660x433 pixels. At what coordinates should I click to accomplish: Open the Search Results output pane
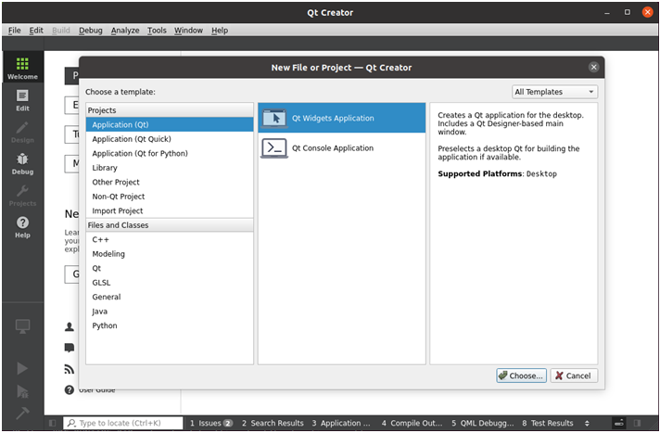click(273, 423)
